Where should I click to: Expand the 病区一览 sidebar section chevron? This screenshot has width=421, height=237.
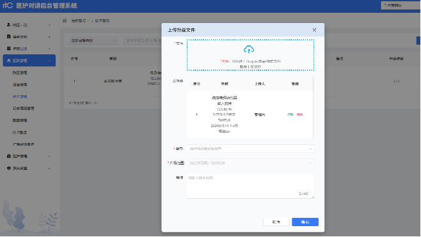49,25
